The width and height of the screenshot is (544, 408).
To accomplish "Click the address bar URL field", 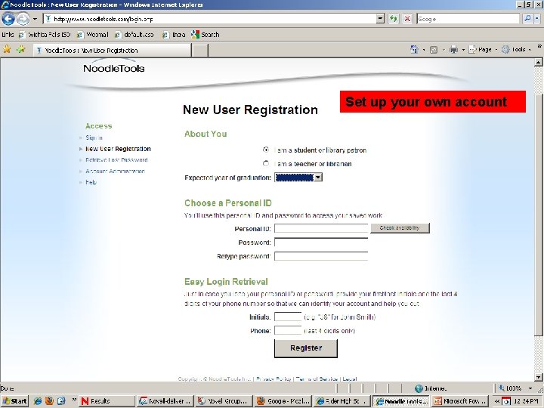I will click(x=210, y=19).
